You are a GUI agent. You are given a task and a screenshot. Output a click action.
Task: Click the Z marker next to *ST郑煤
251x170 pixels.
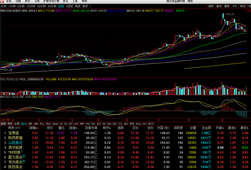[21, 151]
